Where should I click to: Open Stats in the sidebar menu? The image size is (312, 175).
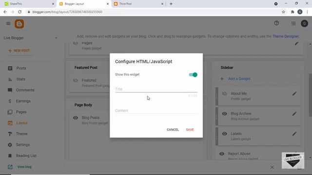point(20,79)
